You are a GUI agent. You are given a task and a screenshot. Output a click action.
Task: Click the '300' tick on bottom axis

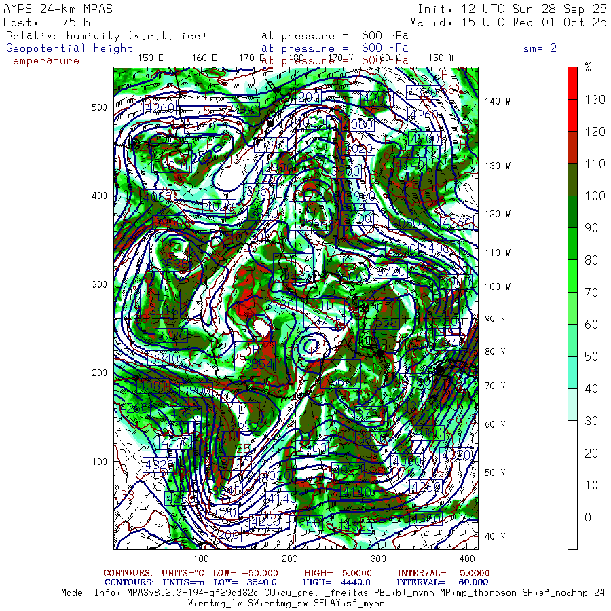[x=378, y=559]
